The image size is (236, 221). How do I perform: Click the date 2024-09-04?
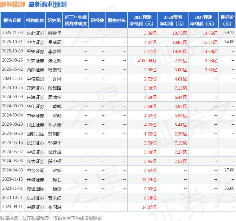tap(12, 115)
